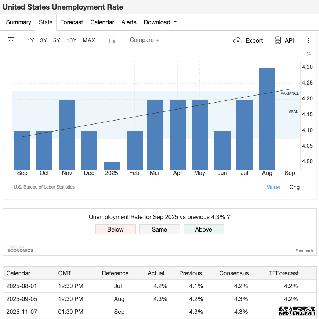Switch to the Stats tab
Viewport: 319px width, 319px height.
pos(46,22)
